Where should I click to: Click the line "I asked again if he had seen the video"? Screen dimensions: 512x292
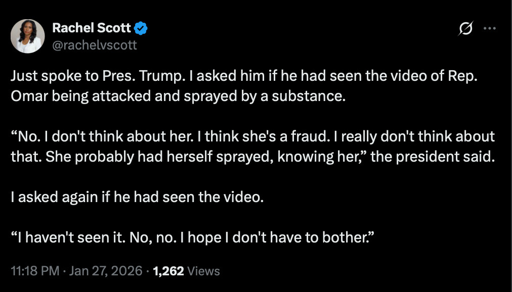click(x=137, y=197)
